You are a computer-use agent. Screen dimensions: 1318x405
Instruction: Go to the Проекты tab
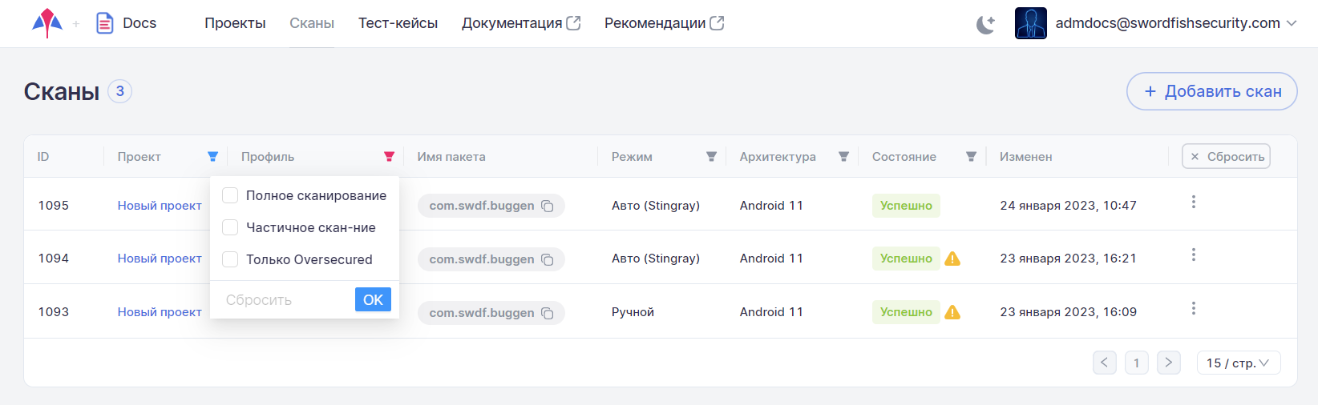[235, 23]
